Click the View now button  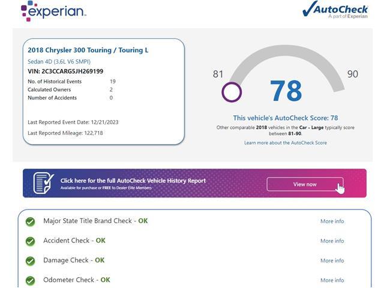[x=305, y=184]
